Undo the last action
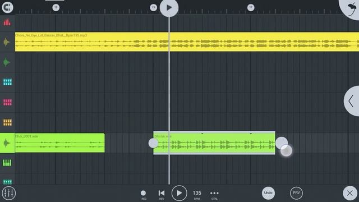This screenshot has height=202, width=359. pos(268,193)
